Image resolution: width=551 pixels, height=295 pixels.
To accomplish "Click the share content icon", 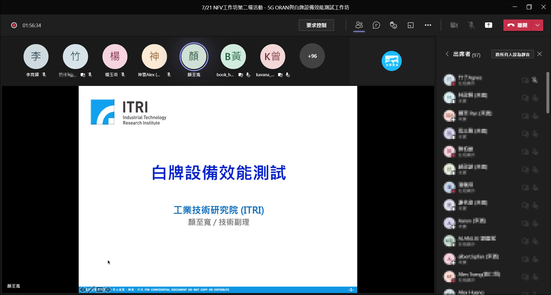I will click(x=488, y=25).
